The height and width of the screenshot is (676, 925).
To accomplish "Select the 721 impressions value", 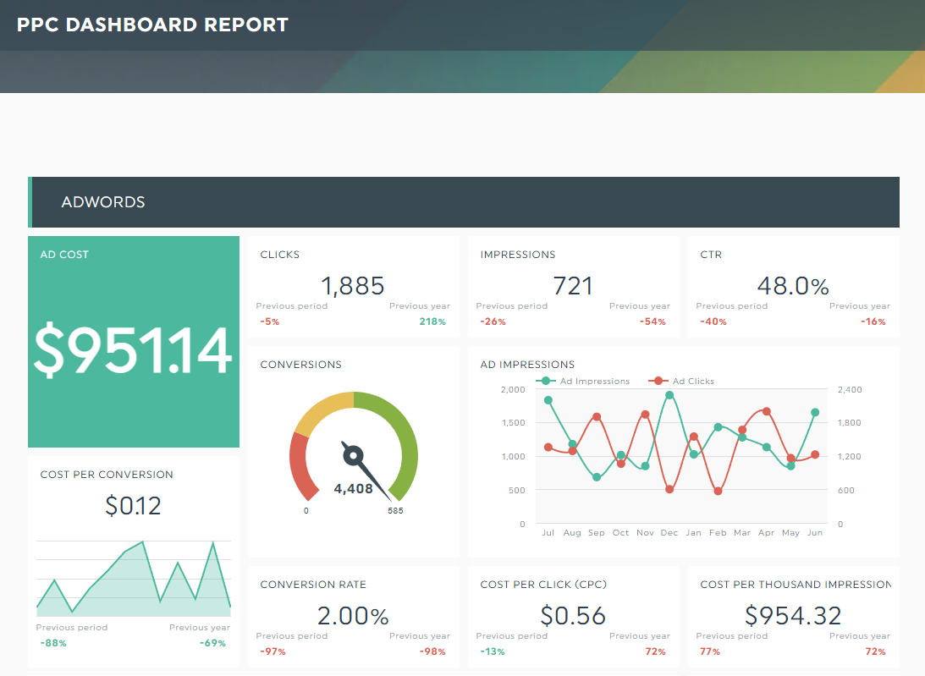I will click(x=573, y=286).
